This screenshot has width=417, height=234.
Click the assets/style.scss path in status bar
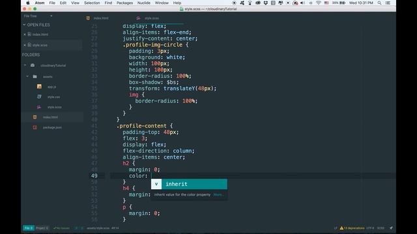coord(98,228)
